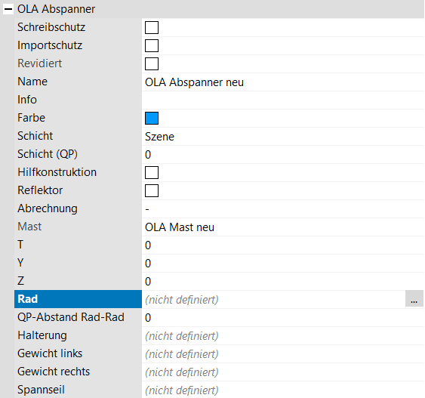Click the QP-Abstand Rad-Rad value field
The image size is (425, 398).
283,317
